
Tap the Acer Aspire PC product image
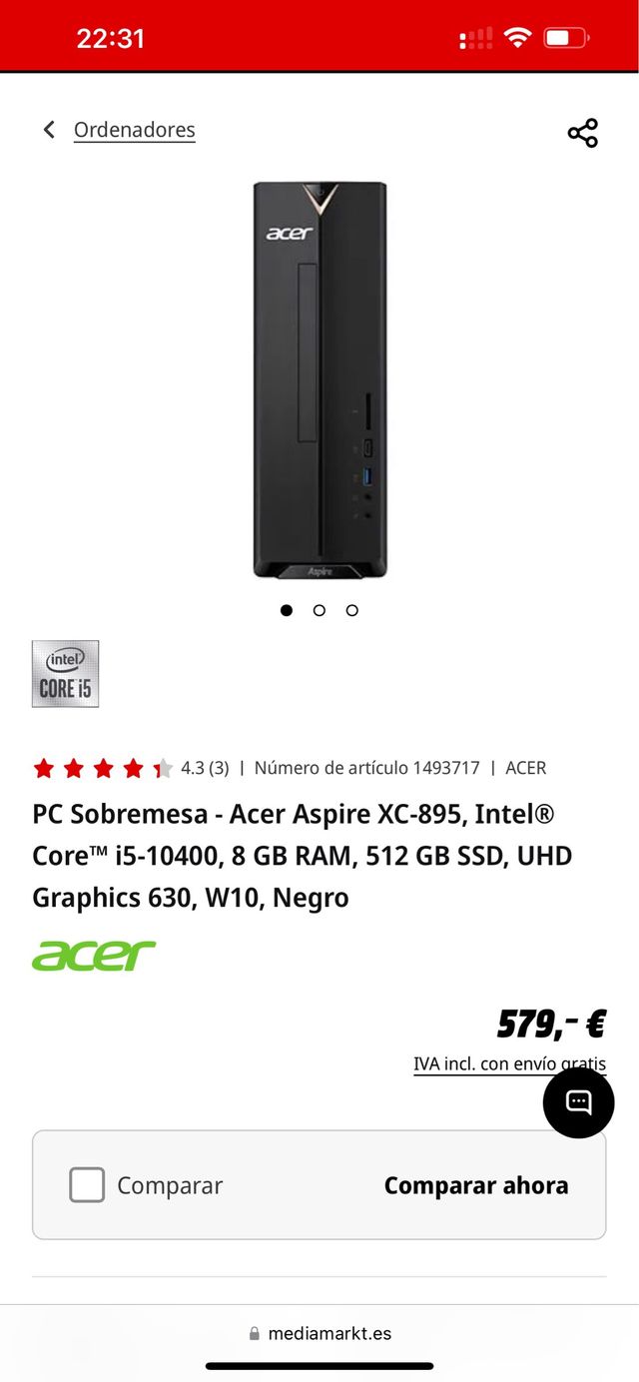(319, 379)
